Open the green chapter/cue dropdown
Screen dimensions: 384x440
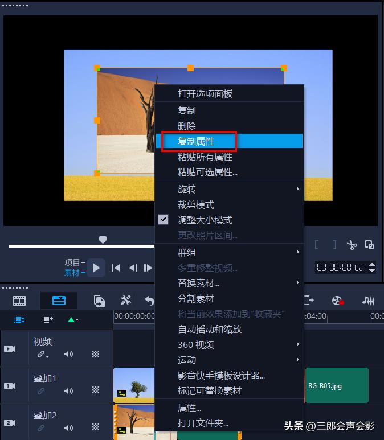[x=73, y=320]
